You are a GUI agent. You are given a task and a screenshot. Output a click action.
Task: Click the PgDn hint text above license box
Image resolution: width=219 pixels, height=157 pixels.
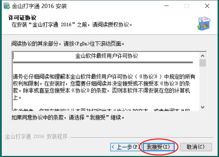[68, 44]
